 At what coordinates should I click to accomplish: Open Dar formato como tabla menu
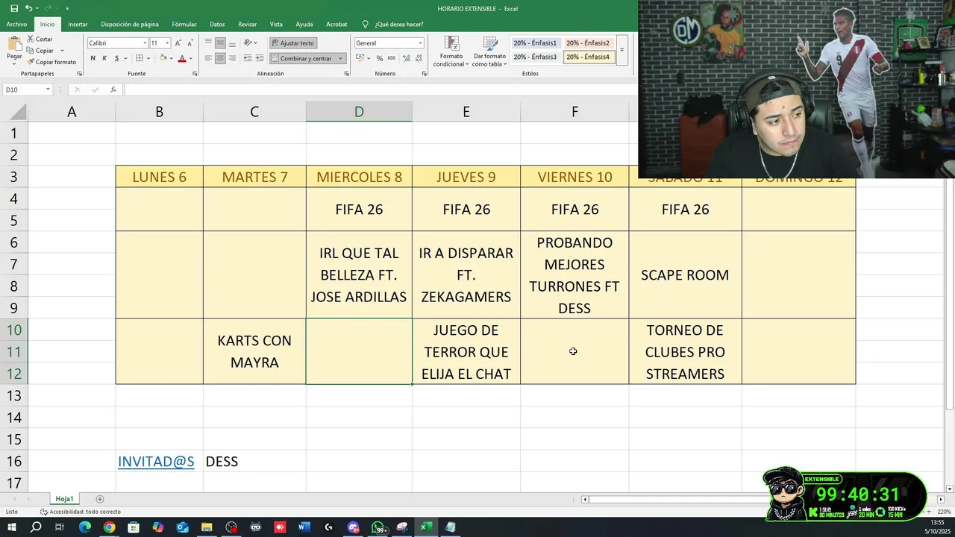(x=489, y=51)
